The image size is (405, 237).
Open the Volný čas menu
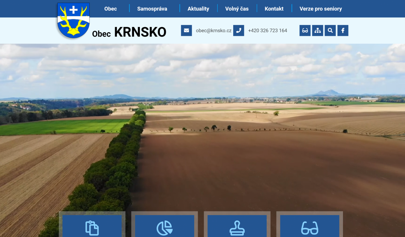coord(237,9)
